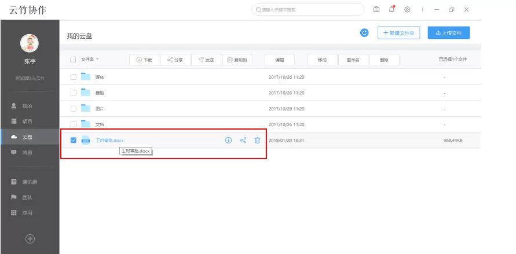
Task: Click the team name text below 张宇
Action: point(30,78)
